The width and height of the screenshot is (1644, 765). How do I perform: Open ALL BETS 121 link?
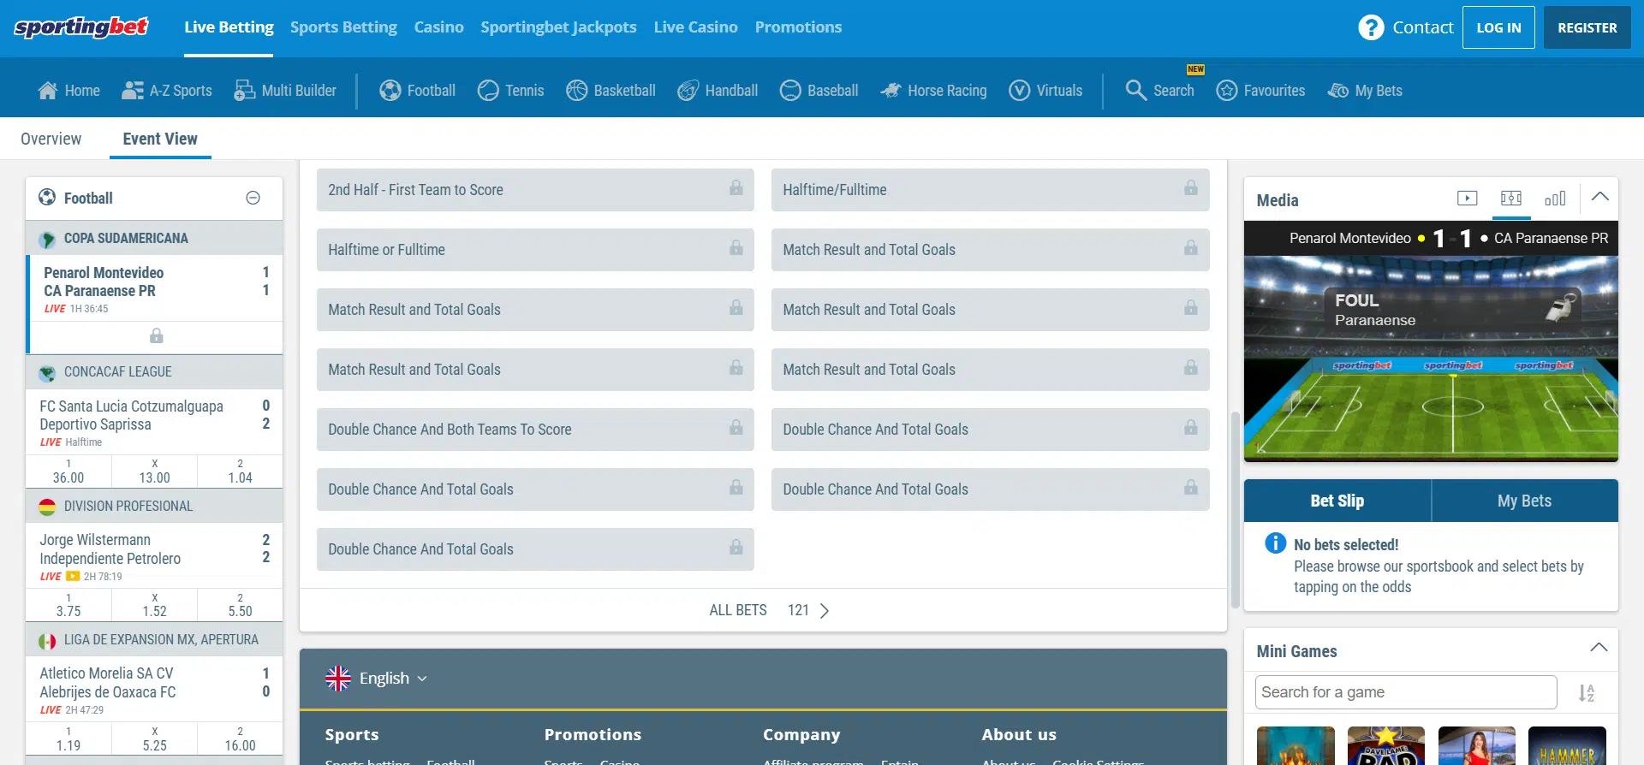769,610
